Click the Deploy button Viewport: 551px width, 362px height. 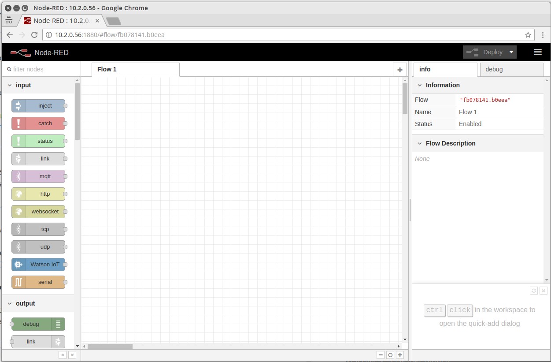[485, 52]
